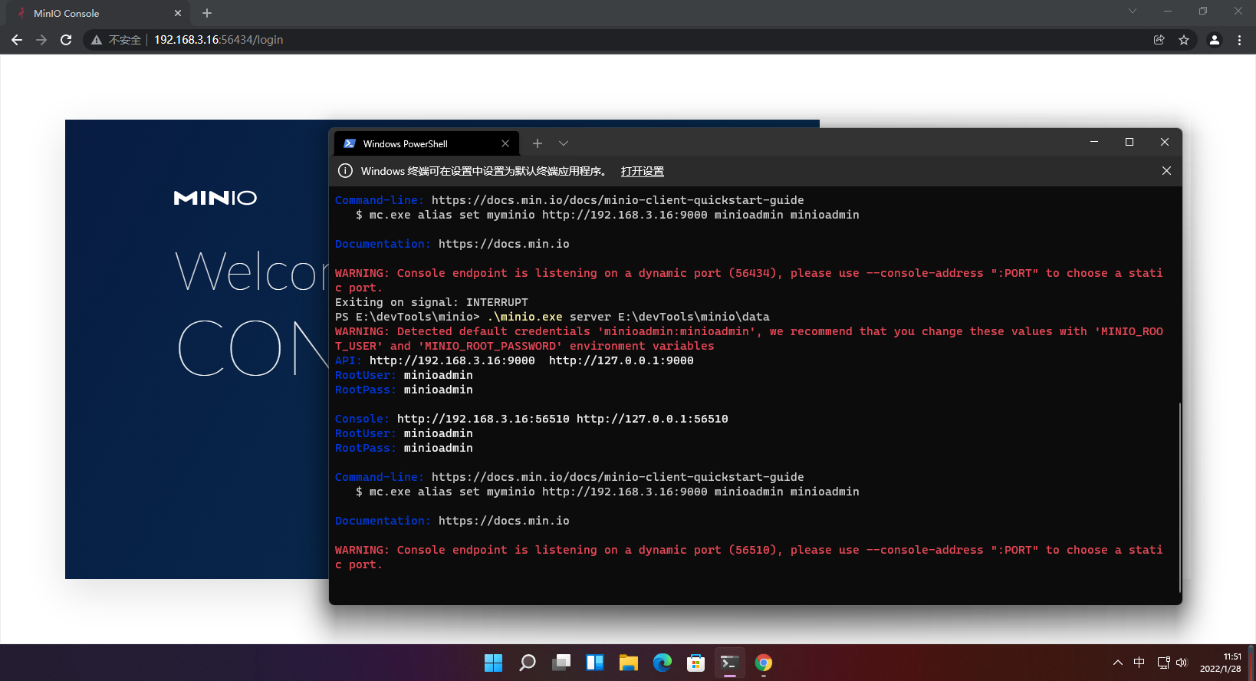Launch Microsoft Edge from the taskbar

pyautogui.click(x=663, y=663)
